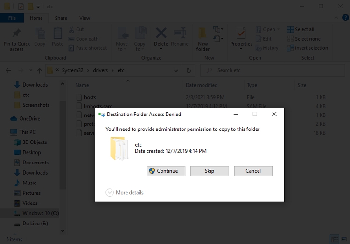Open the New item dropdown icon
Viewport: 350px width, 244px height.
[x=218, y=29]
